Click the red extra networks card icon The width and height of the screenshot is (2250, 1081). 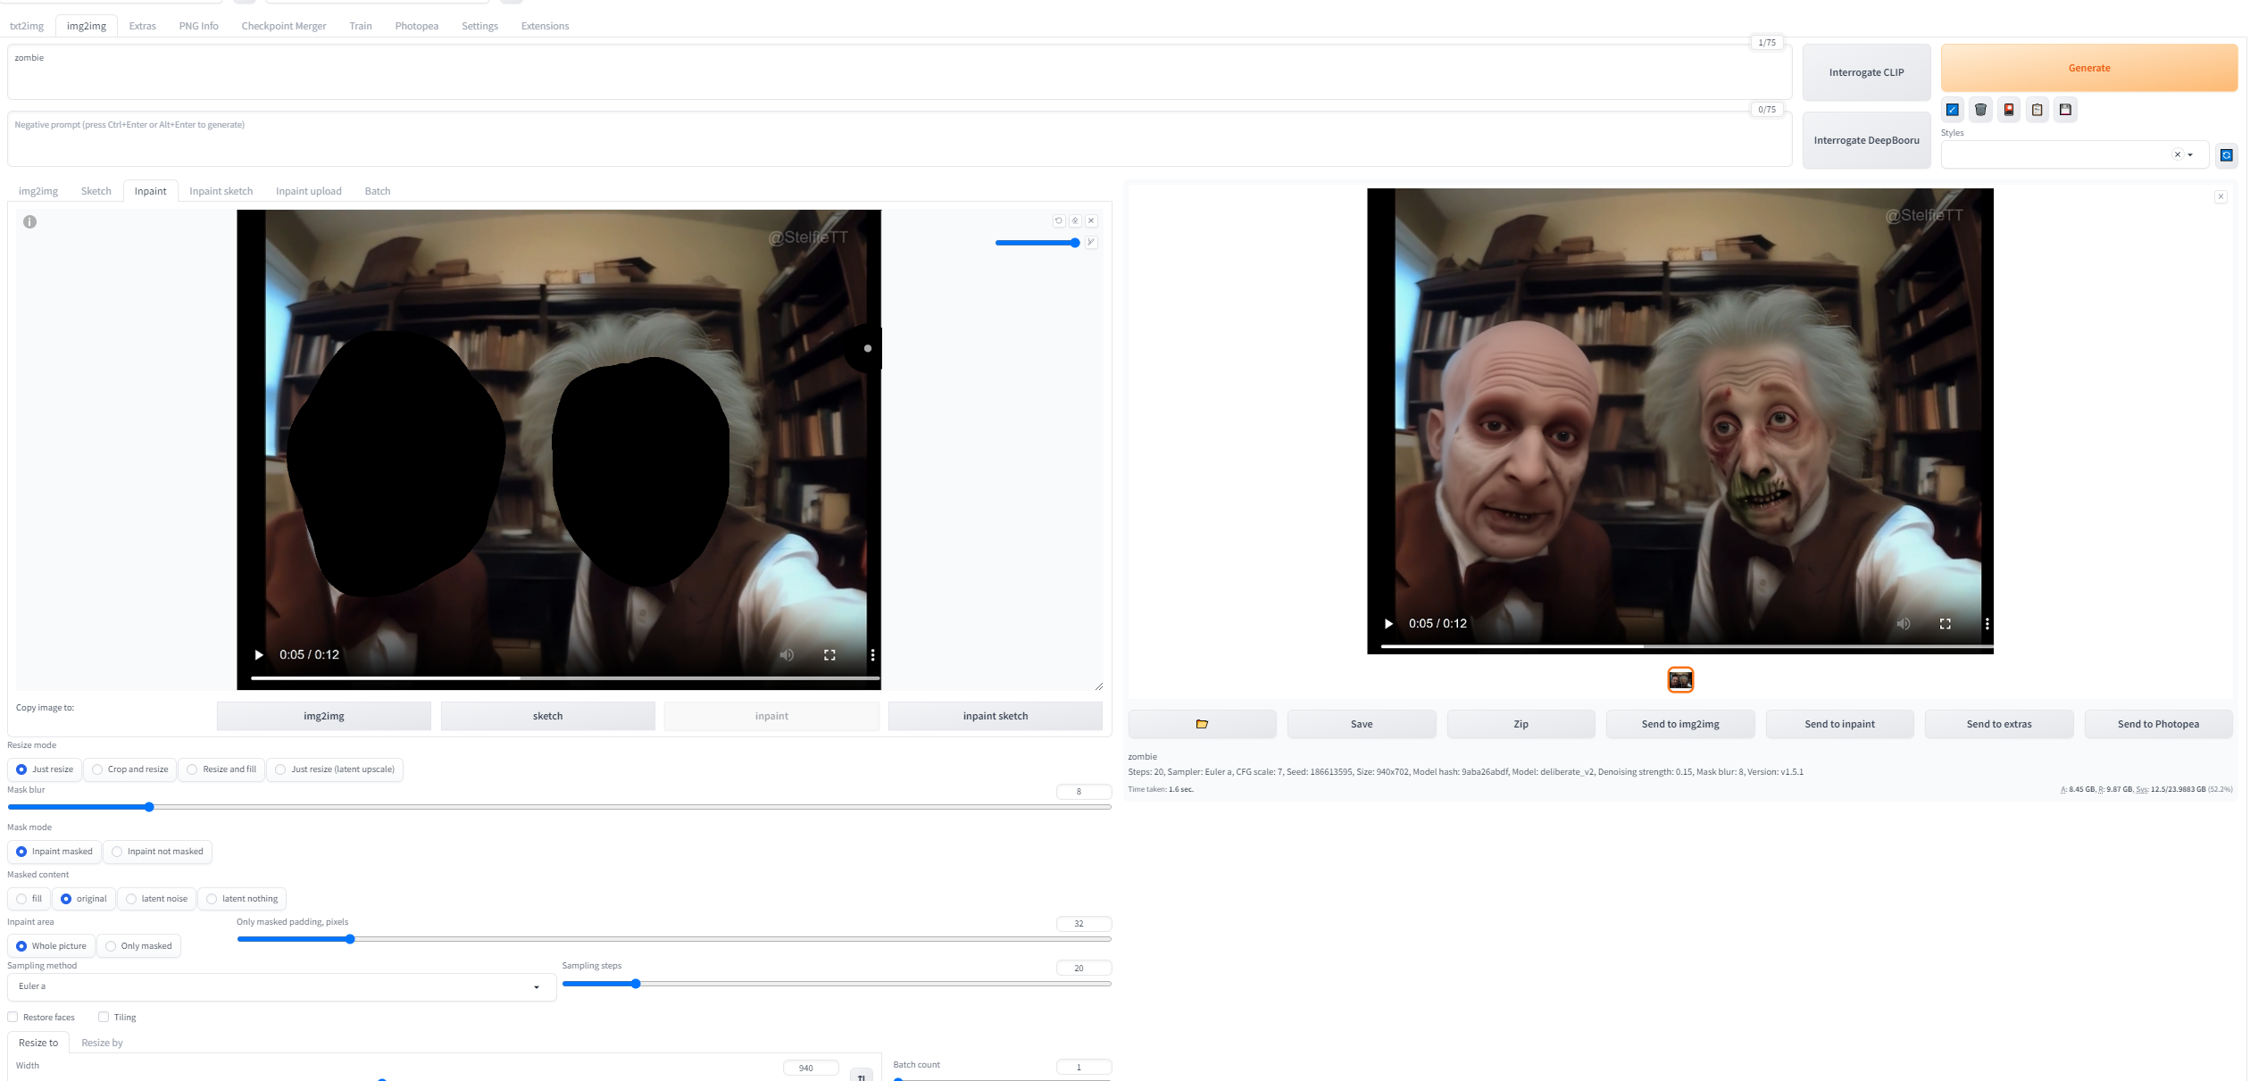(x=2009, y=110)
